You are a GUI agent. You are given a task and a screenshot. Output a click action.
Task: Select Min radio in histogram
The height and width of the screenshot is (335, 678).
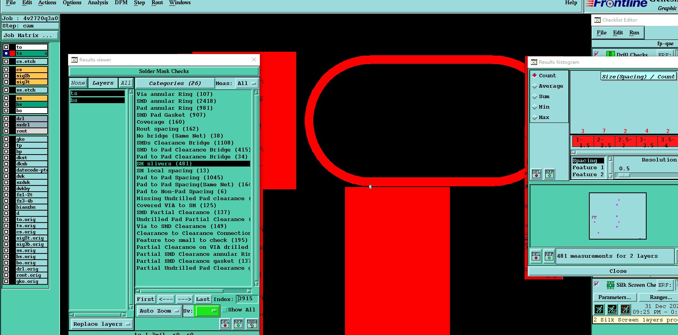(535, 107)
